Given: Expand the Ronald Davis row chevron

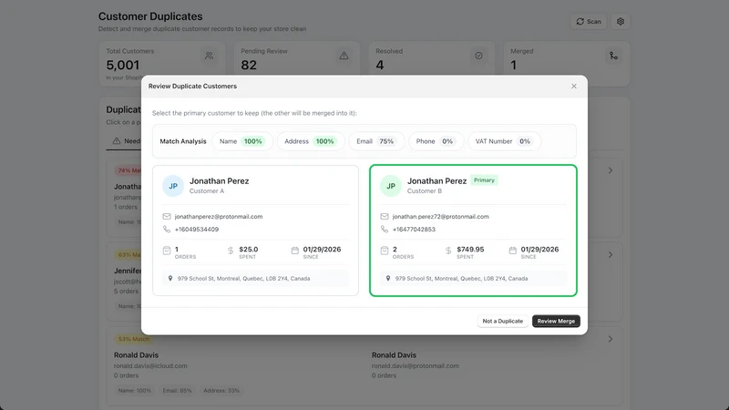Looking at the screenshot, I should point(610,339).
